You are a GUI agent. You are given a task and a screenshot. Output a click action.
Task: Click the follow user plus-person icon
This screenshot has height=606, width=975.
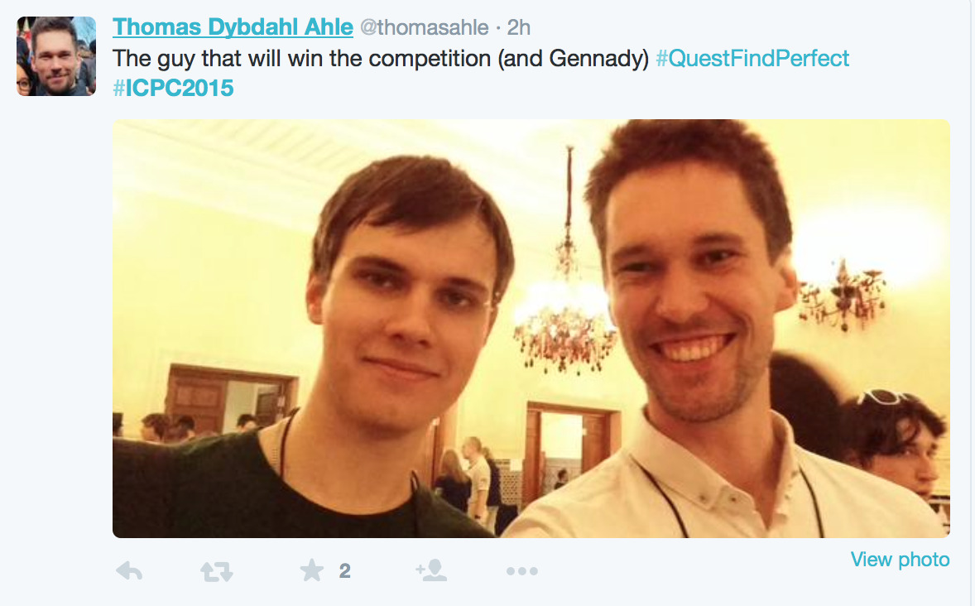click(x=431, y=570)
